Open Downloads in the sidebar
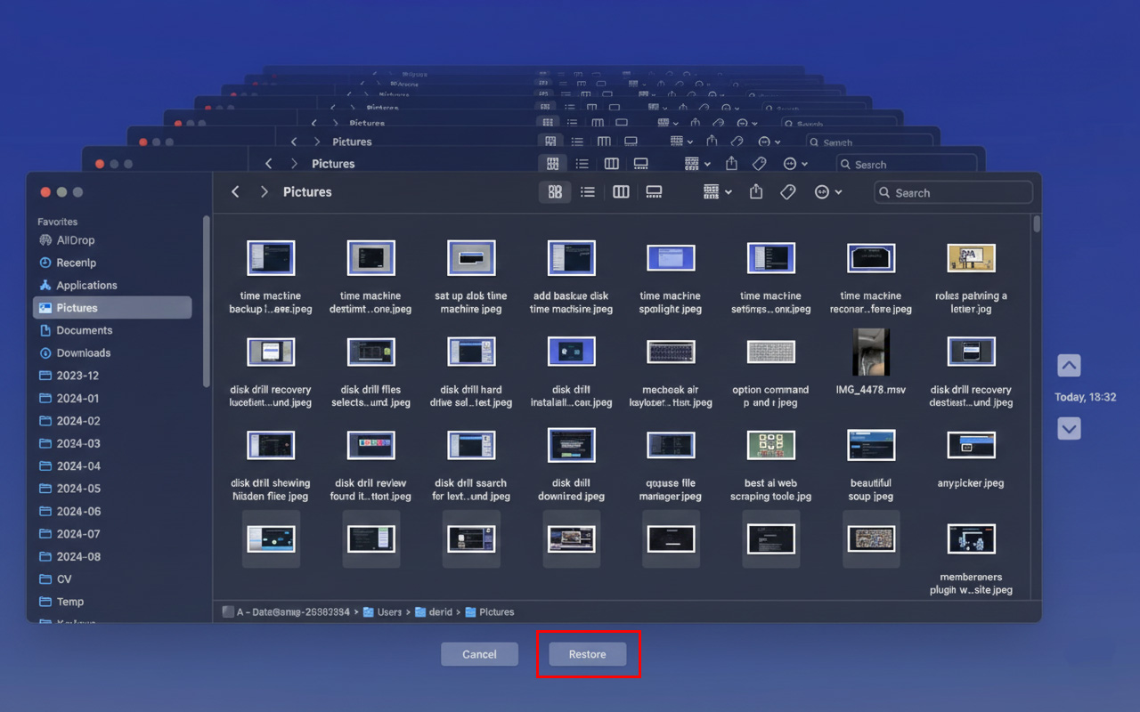Viewport: 1140px width, 712px height. pyautogui.click(x=83, y=353)
